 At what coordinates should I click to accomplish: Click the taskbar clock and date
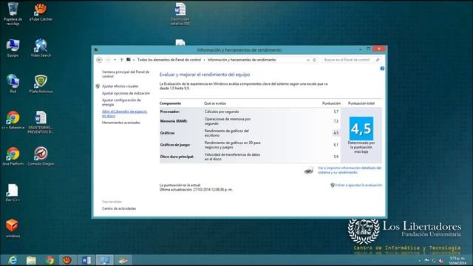click(457, 261)
